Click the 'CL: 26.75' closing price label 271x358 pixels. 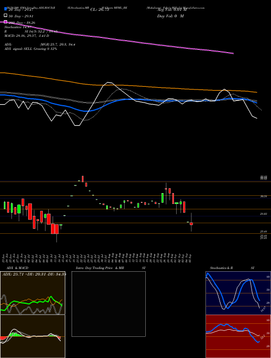[x=100, y=10]
